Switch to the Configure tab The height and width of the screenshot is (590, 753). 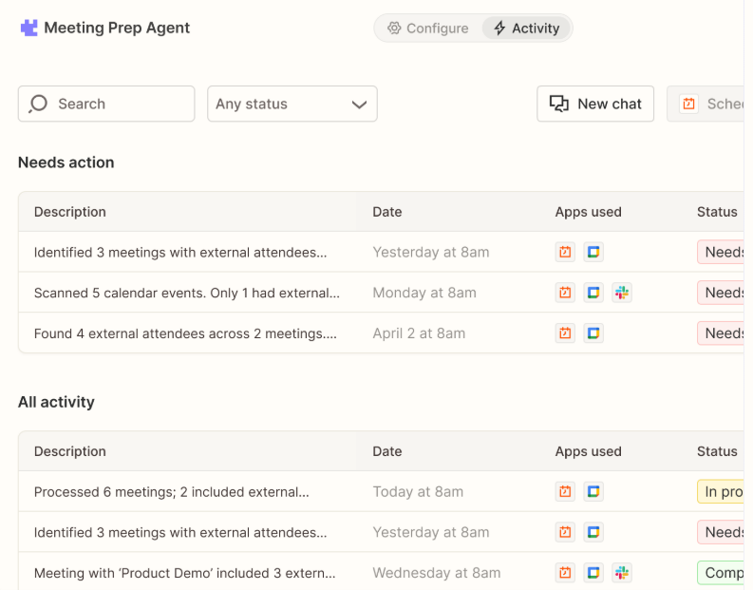[x=427, y=29]
